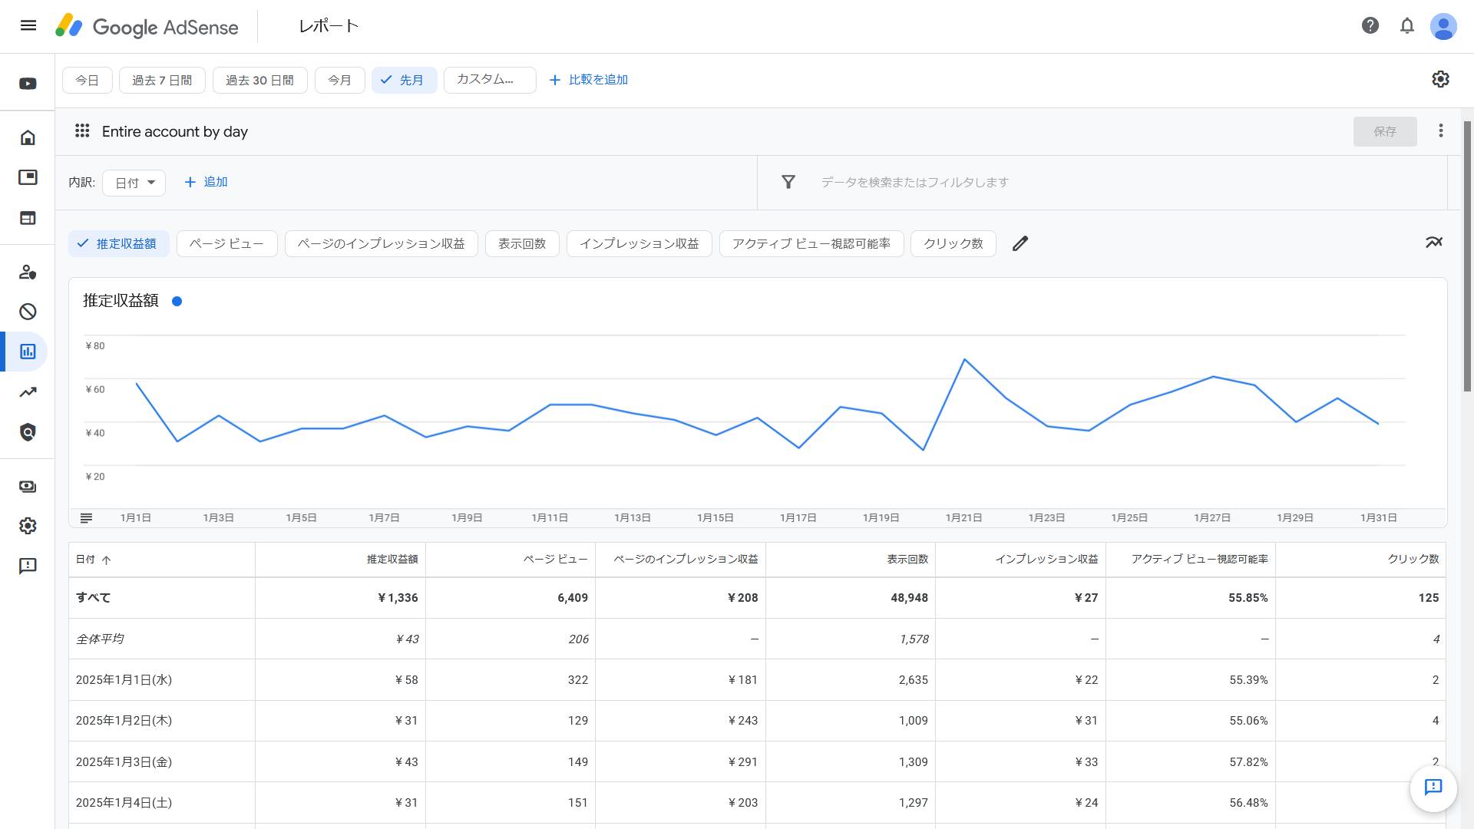This screenshot has width=1474, height=829.
Task: Open the report more-options menu
Action: 1441,130
